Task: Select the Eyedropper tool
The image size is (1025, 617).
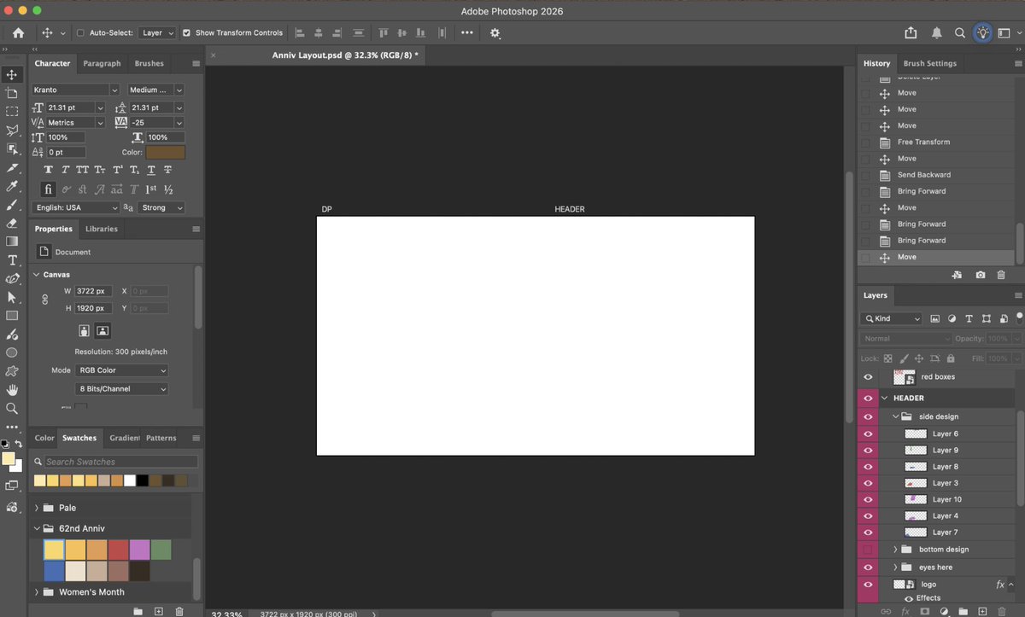Action: (12, 186)
